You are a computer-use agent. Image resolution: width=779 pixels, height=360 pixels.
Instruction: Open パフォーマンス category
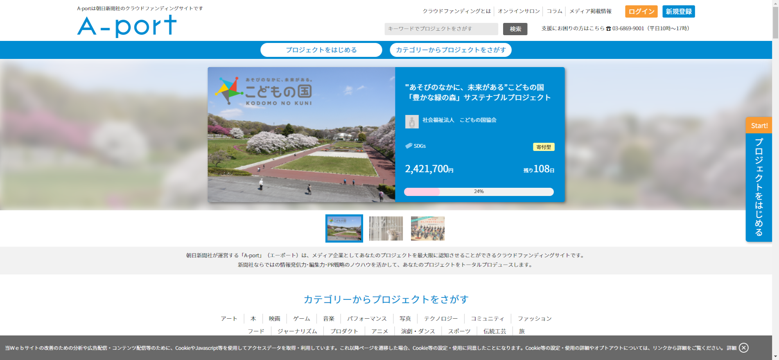[367, 319]
